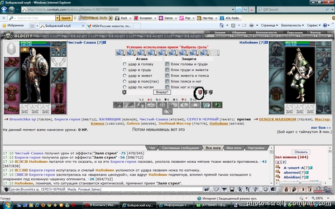
Task: Click the circled red shield icon
Action: coord(200,92)
